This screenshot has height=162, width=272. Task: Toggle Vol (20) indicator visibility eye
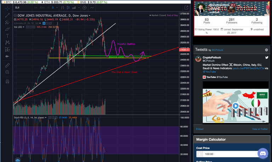(x=27, y=27)
